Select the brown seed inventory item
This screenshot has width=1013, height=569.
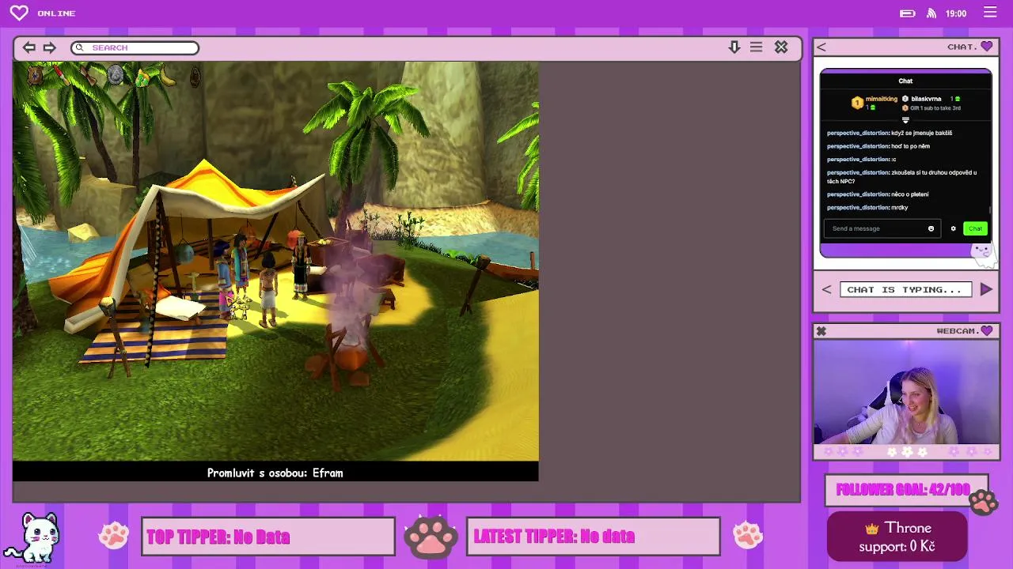click(x=195, y=77)
